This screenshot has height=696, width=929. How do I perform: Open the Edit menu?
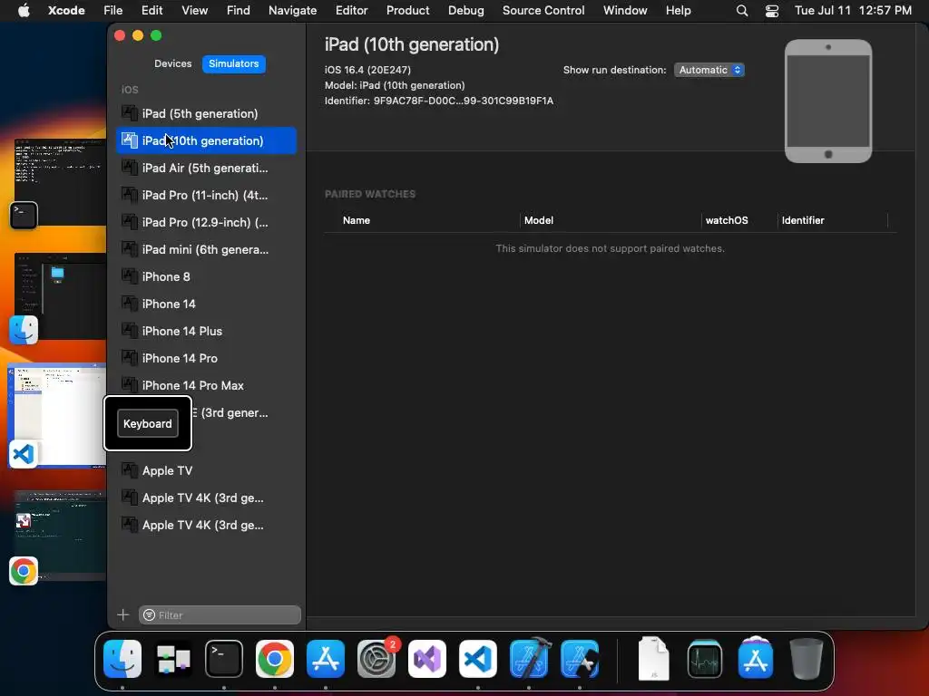[152, 11]
